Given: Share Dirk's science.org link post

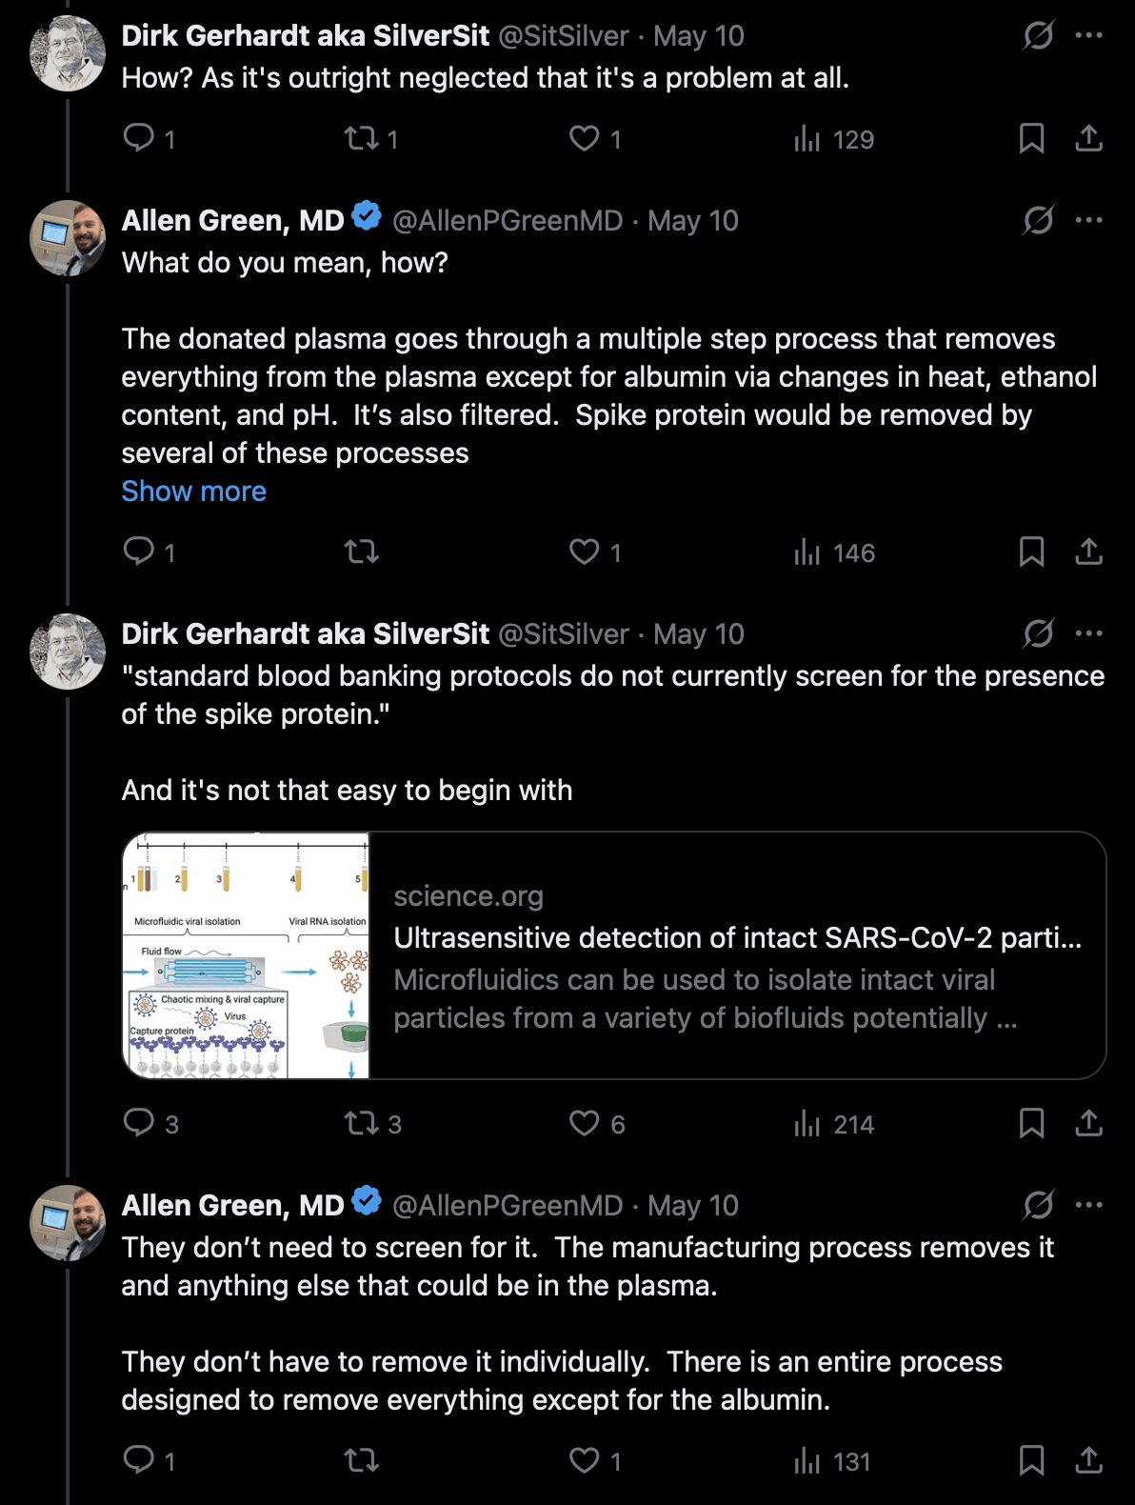Looking at the screenshot, I should 1088,1123.
